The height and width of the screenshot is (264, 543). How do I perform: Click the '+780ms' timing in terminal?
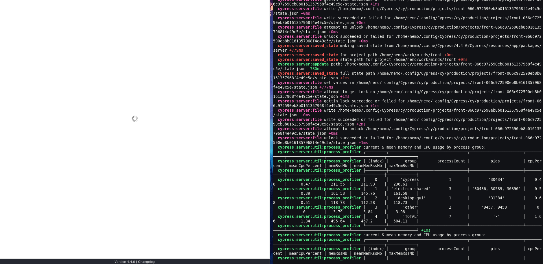click(x=314, y=69)
